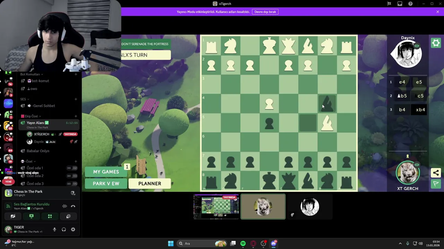The height and width of the screenshot is (249, 444).
Task: Leave Chess In The Park activity icon
Action: (x=73, y=193)
